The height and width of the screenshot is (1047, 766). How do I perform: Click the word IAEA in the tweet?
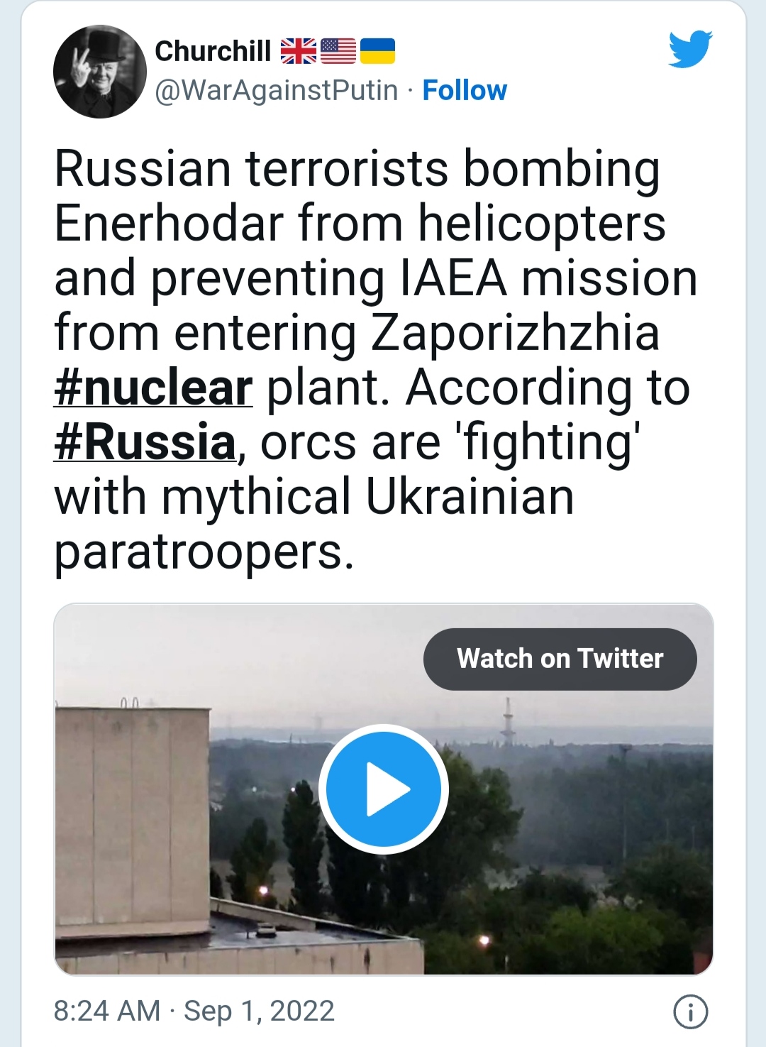(x=454, y=278)
